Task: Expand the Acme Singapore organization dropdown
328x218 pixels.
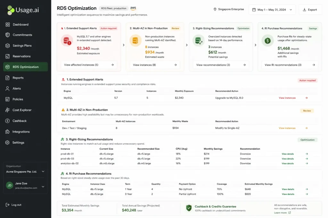Action: tap(43, 171)
